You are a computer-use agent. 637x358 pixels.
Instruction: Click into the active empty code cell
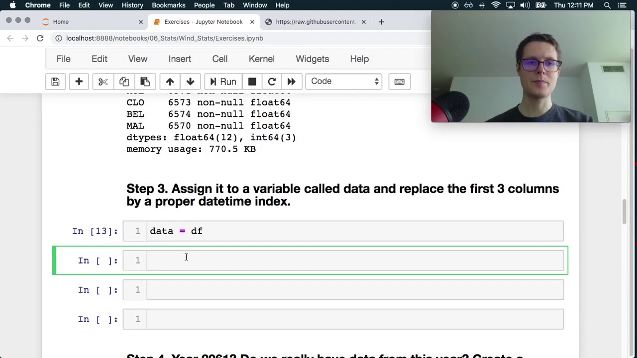pos(343,261)
